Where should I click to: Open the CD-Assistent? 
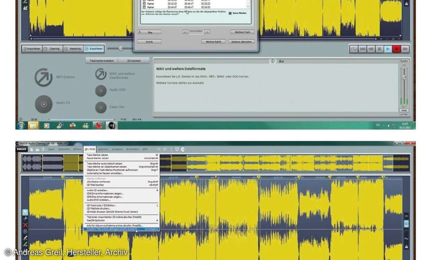134,61
